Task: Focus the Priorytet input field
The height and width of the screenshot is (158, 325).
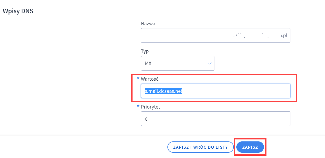Action: [216, 119]
